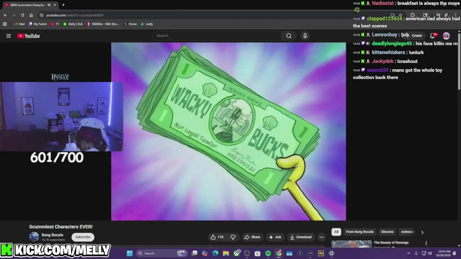Open the My Twitch bookmark

click(37, 24)
